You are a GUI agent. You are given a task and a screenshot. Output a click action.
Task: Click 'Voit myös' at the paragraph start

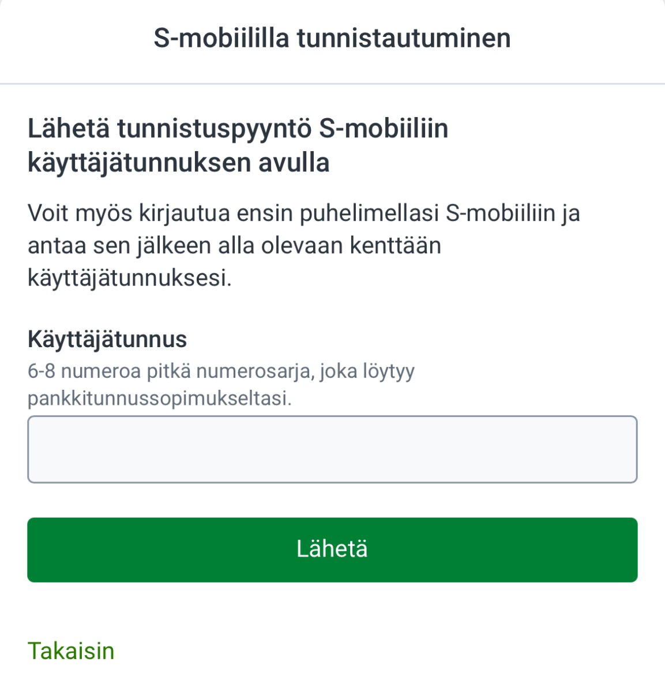click(x=80, y=213)
